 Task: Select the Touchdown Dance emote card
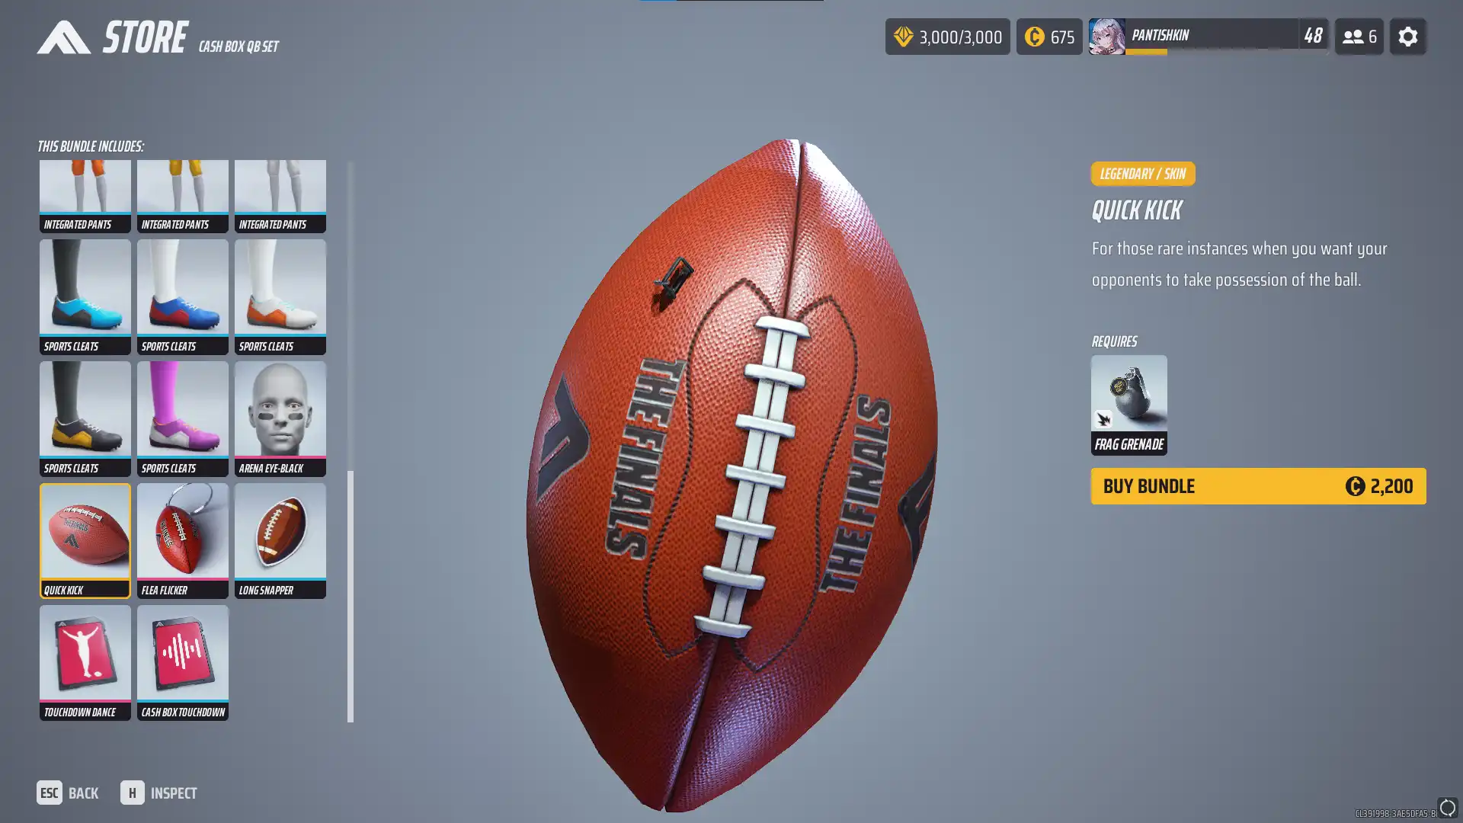point(85,662)
